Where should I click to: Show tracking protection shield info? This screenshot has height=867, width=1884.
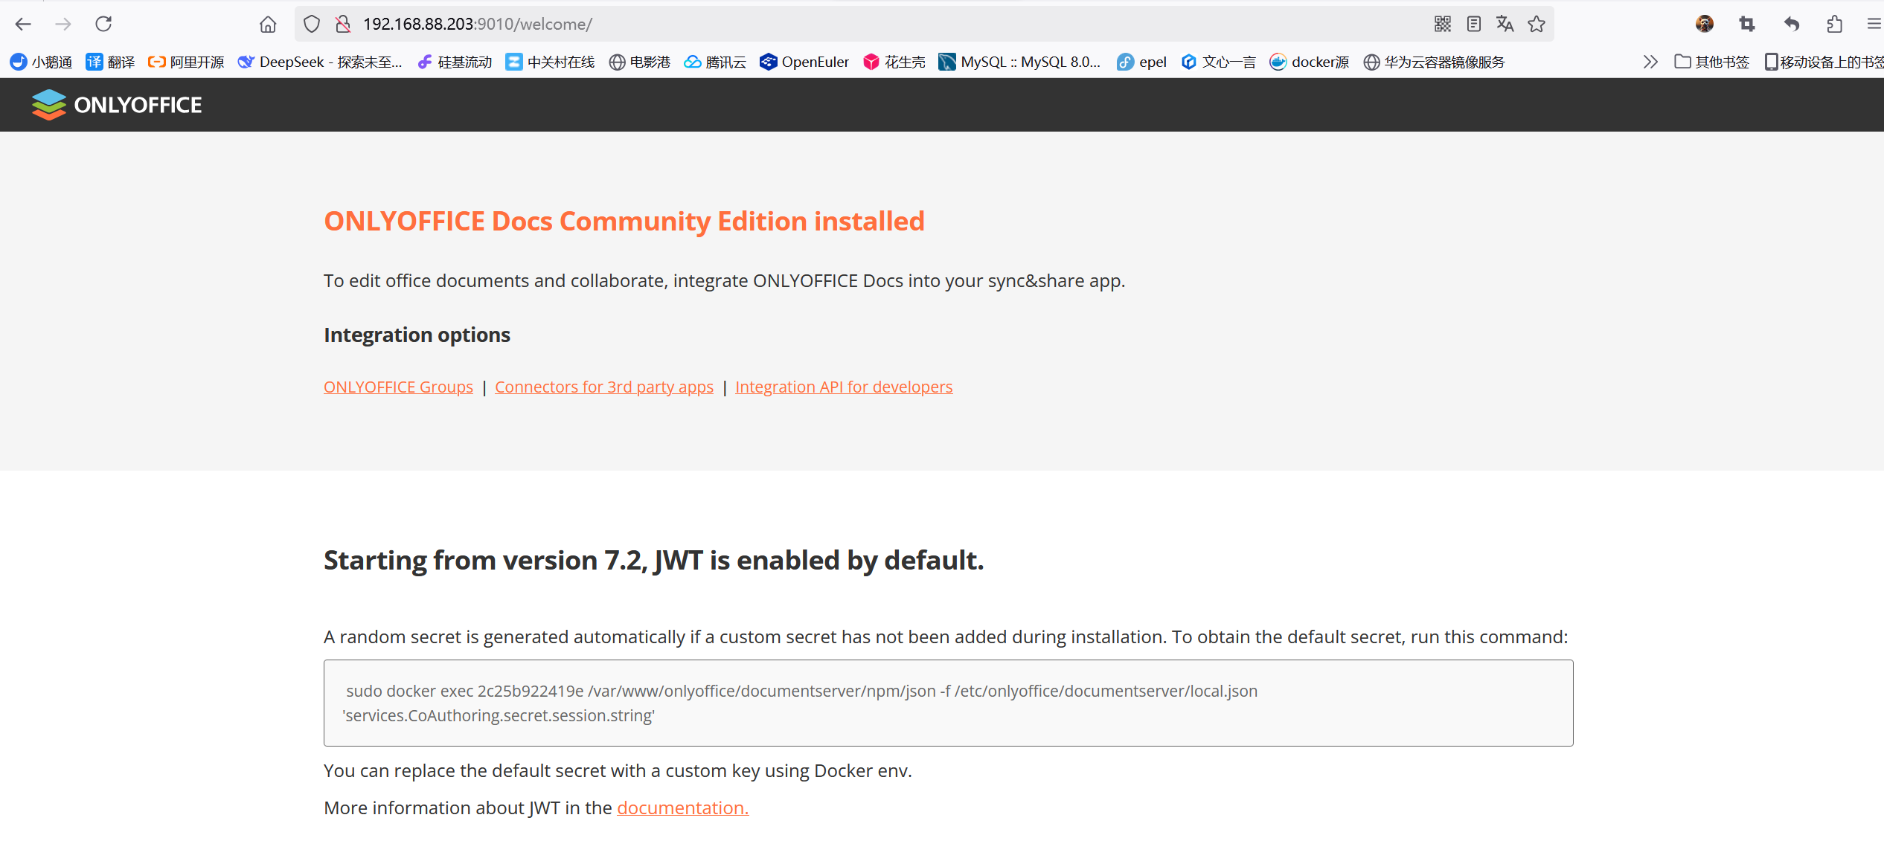point(312,24)
